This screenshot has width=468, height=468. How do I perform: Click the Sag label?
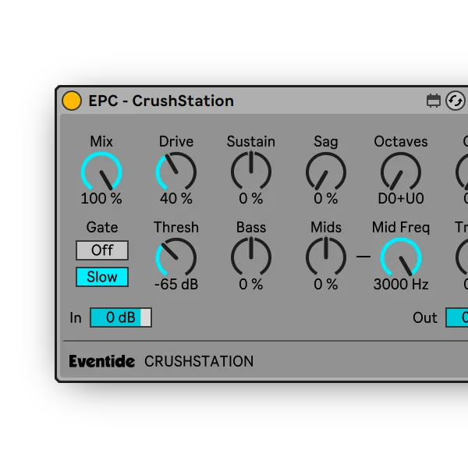[326, 142]
